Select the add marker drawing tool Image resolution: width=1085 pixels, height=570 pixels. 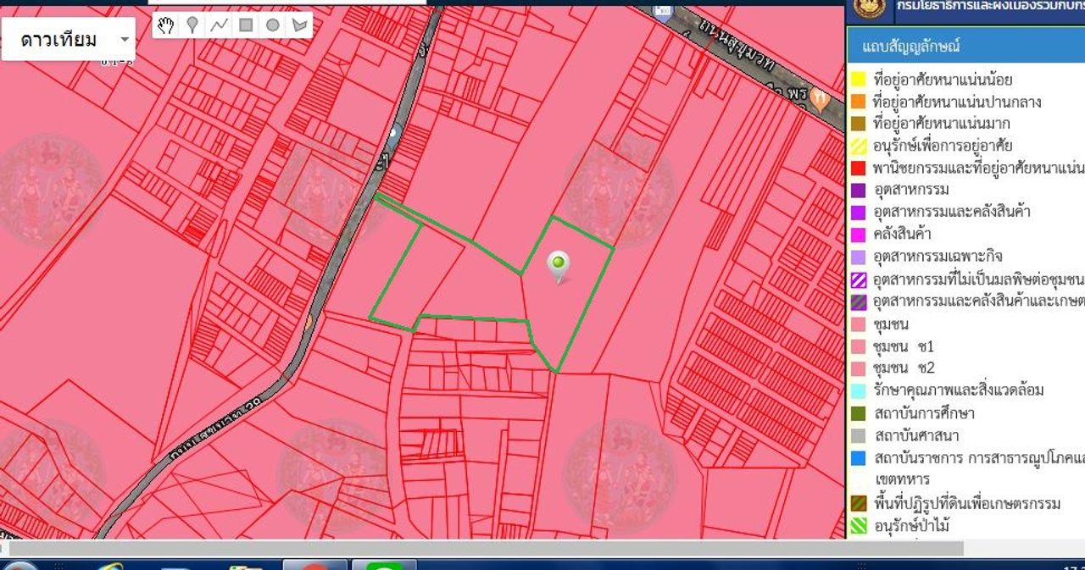[192, 25]
